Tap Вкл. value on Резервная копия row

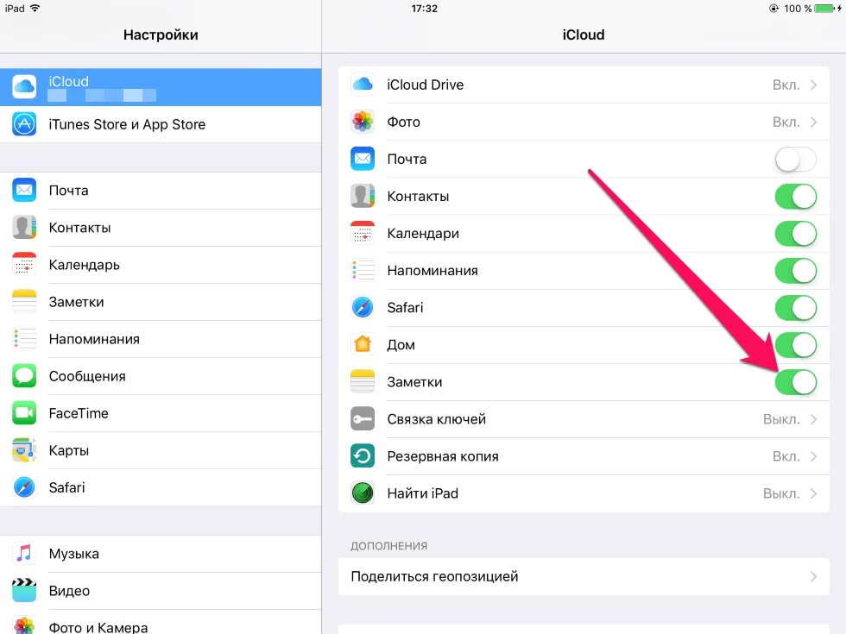(x=786, y=456)
